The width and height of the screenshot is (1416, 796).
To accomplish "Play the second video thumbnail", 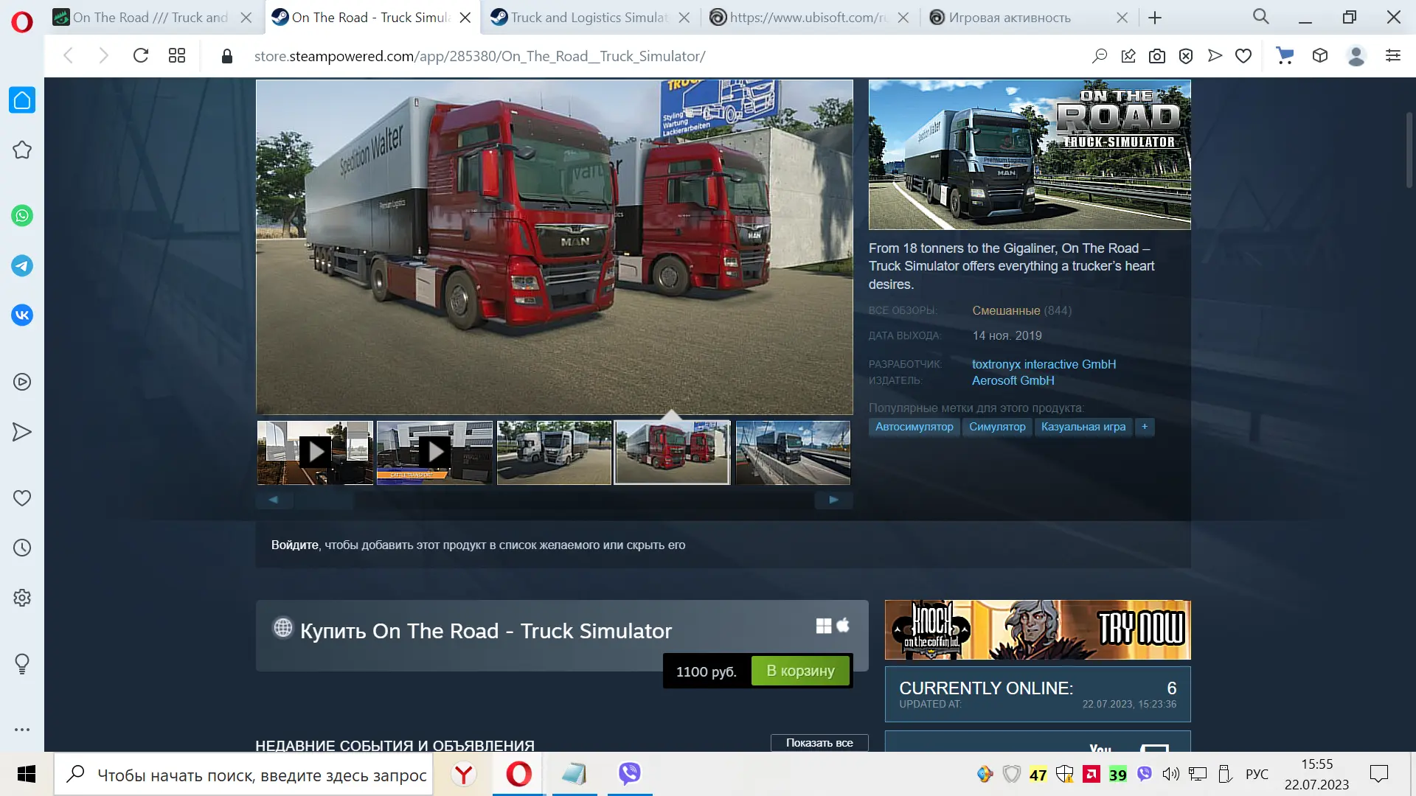I will pyautogui.click(x=435, y=453).
